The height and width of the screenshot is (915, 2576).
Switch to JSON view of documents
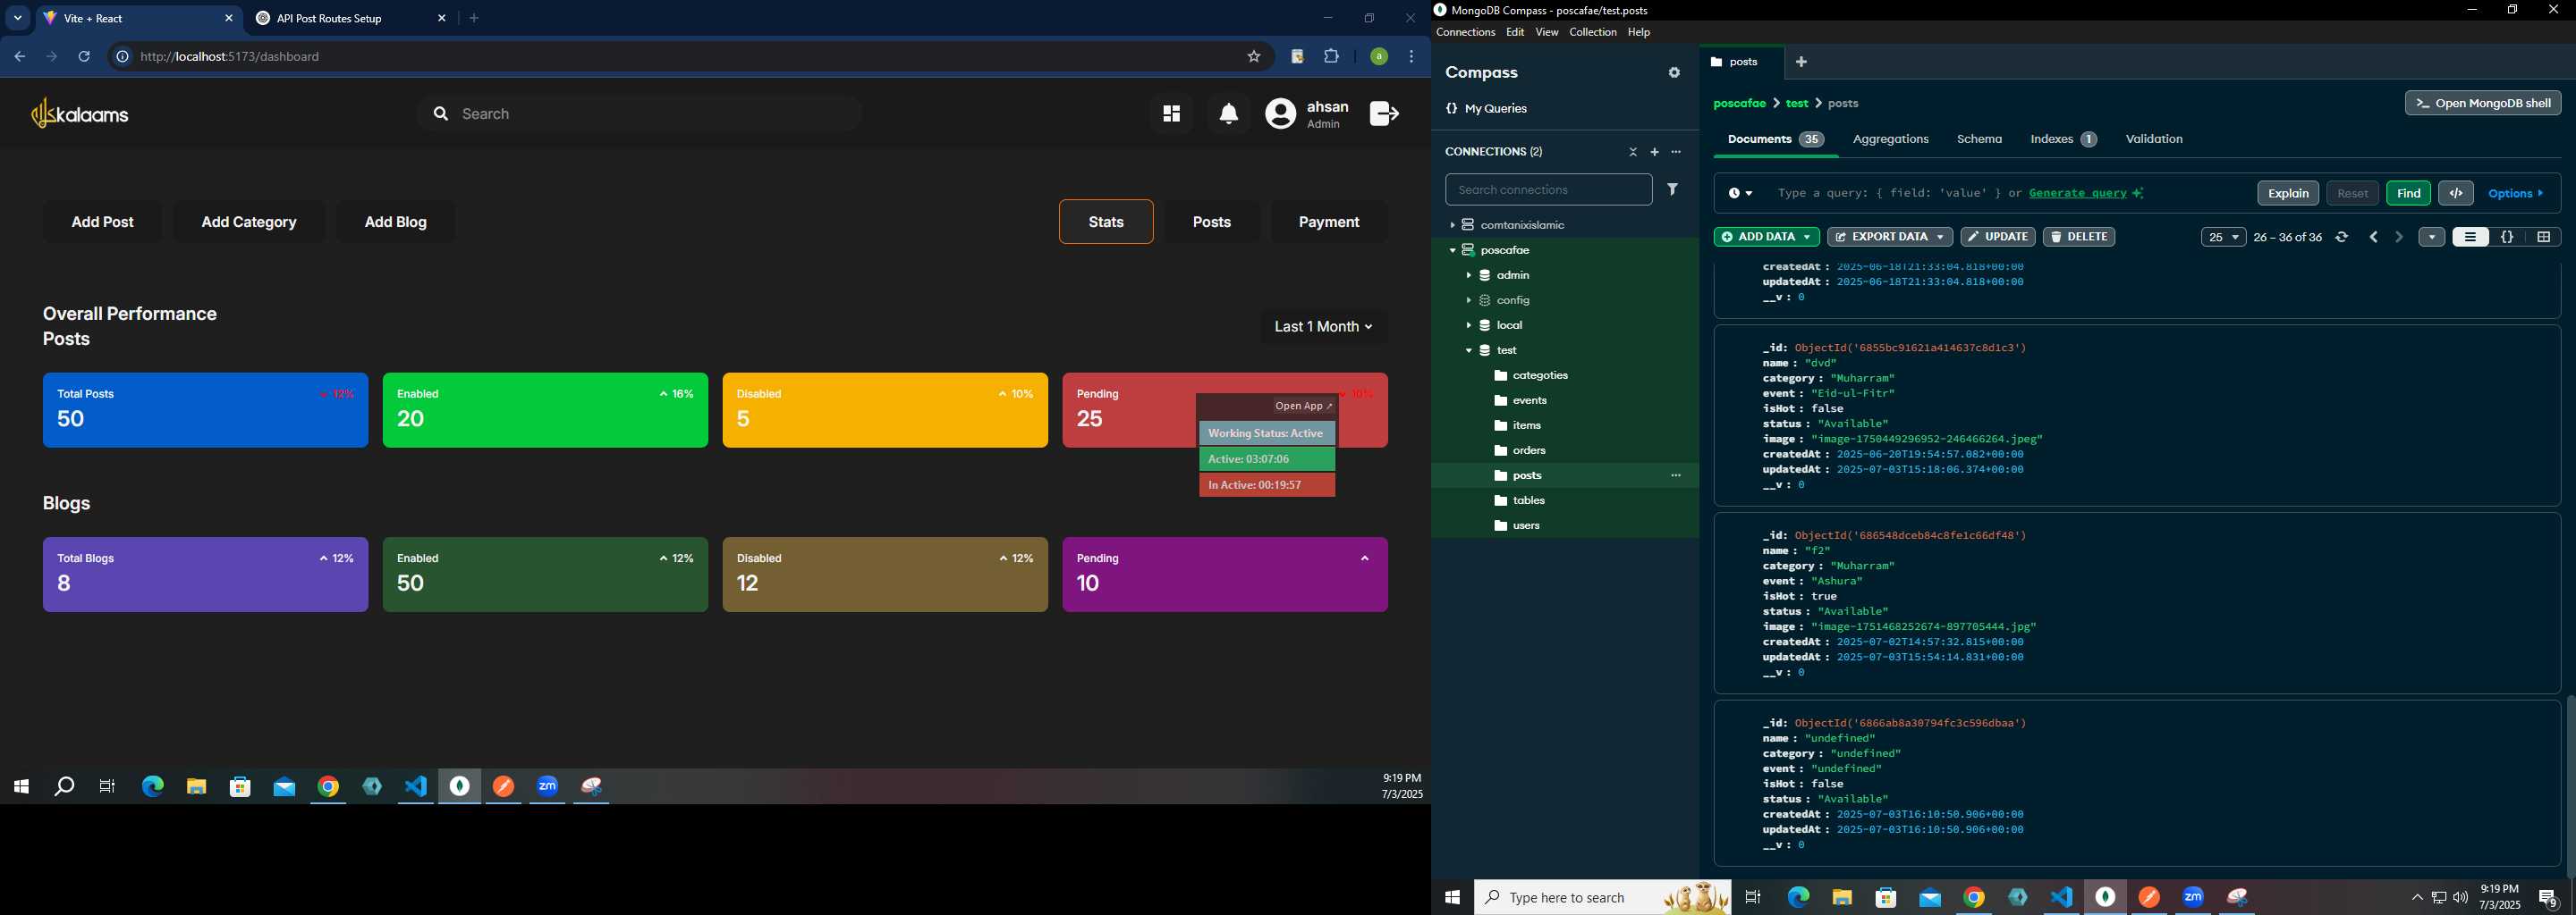click(x=2507, y=237)
